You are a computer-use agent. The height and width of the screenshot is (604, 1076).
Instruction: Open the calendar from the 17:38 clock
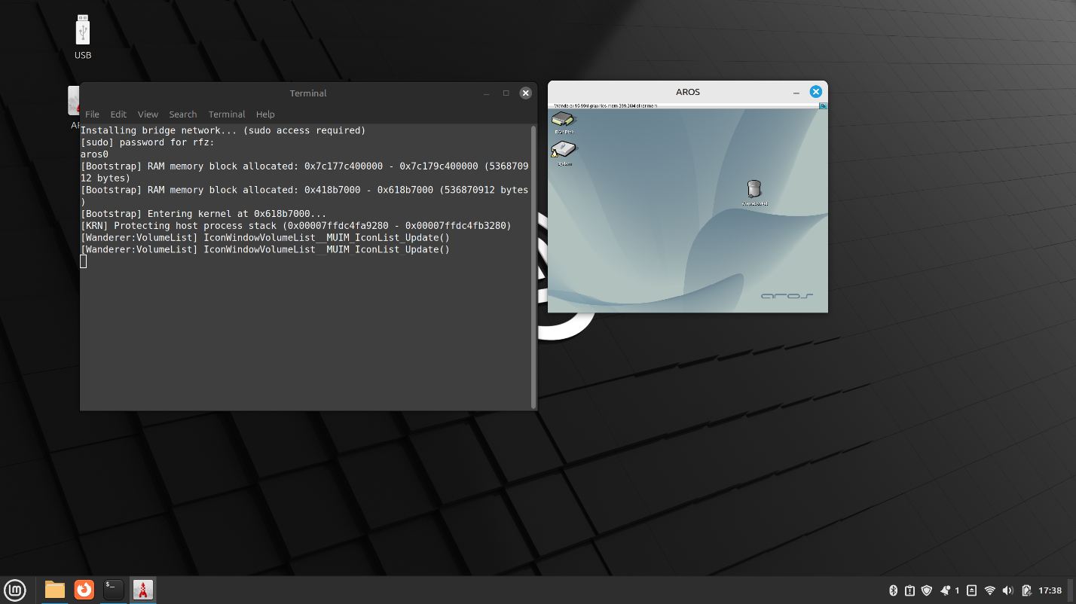[1050, 590]
